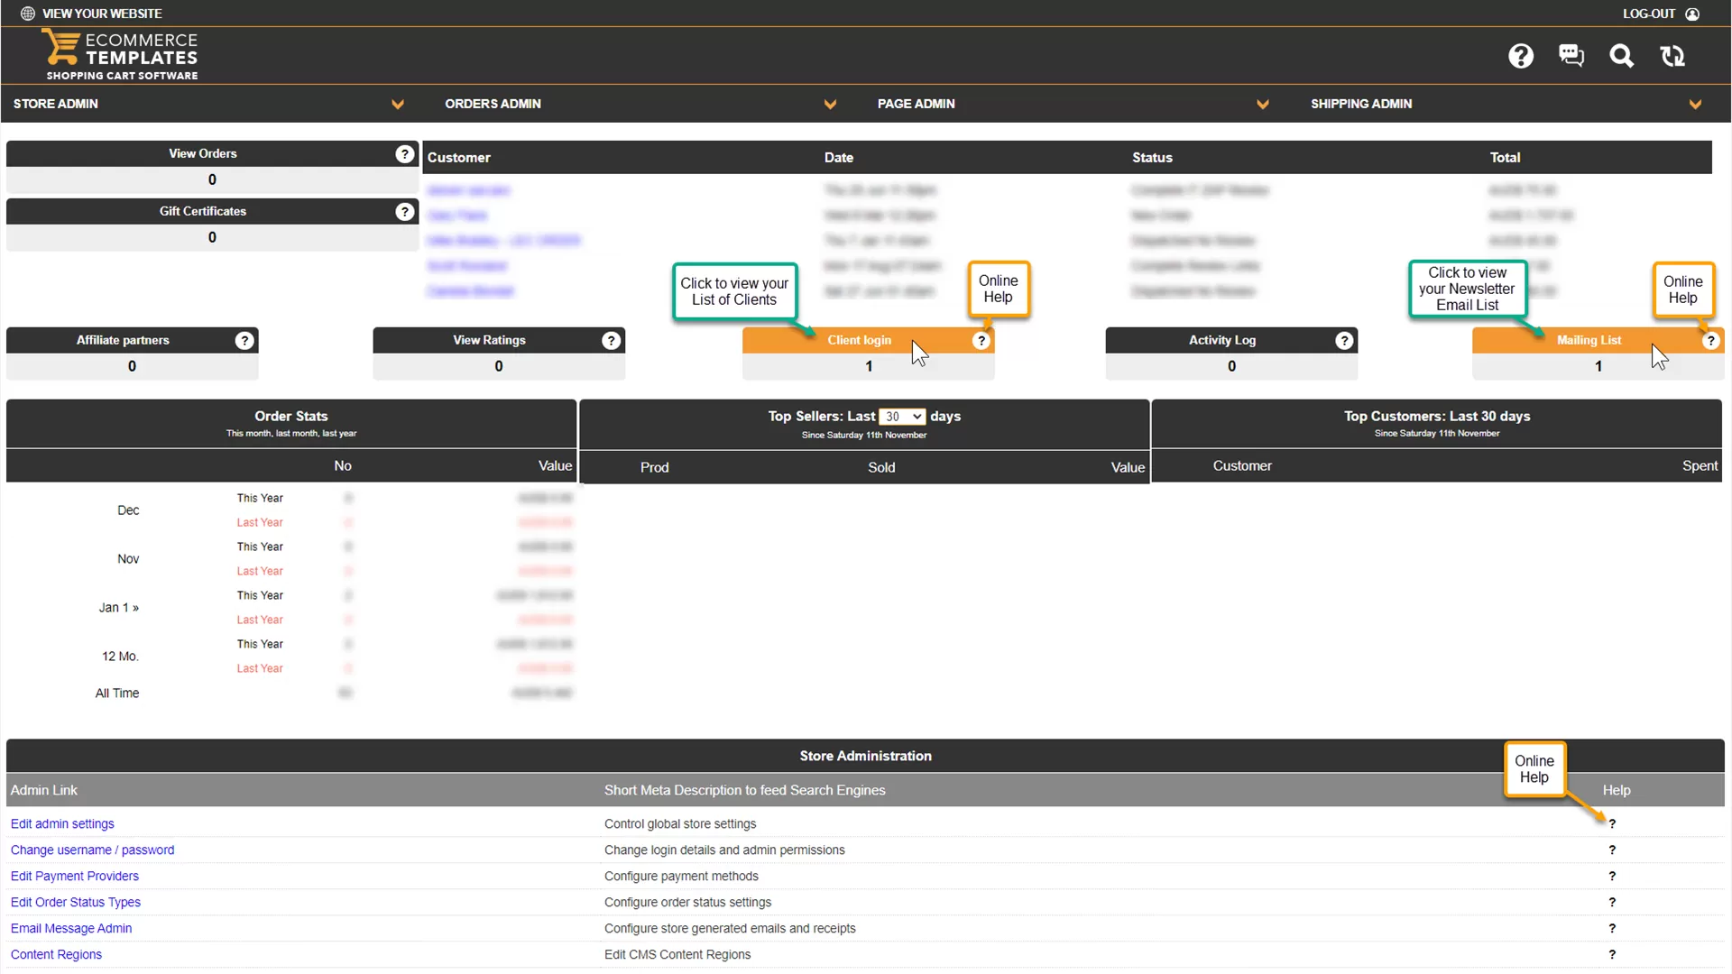
Task: Click the refresh arrows icon in header
Action: pos(1672,56)
